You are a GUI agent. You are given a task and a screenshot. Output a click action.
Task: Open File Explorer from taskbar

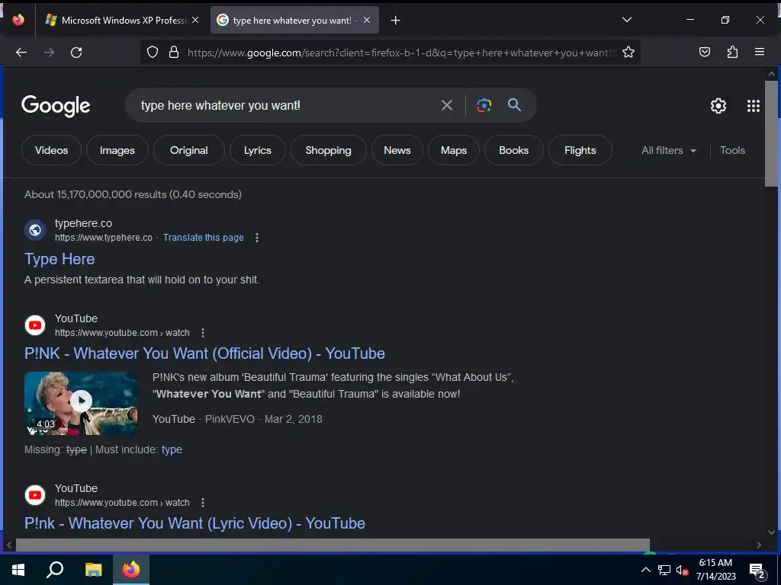coord(93,570)
